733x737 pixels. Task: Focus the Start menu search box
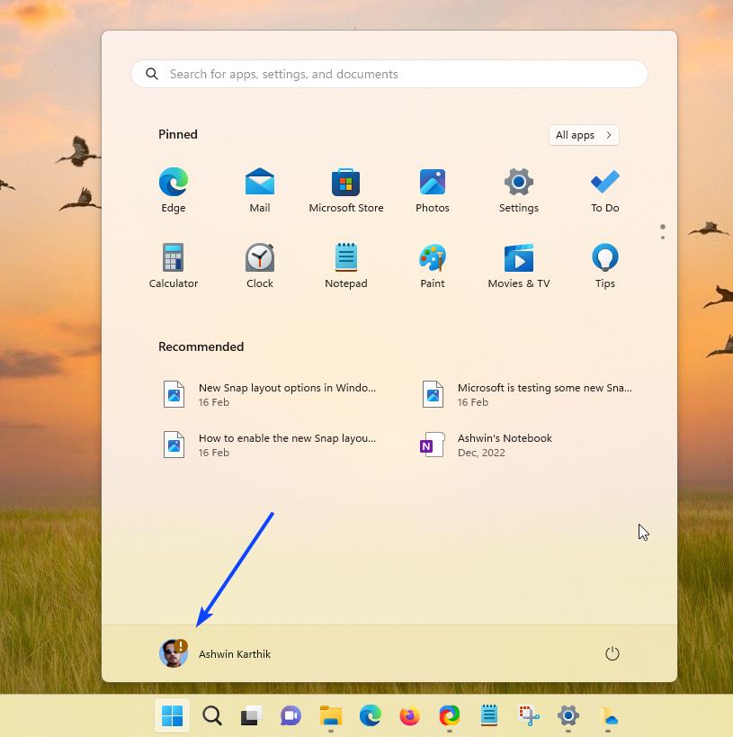tap(389, 74)
